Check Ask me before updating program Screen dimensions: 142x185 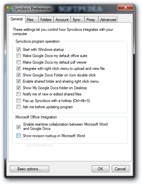pos(18,107)
